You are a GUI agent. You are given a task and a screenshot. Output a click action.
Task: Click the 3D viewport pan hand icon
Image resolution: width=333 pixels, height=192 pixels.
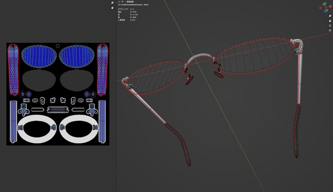point(330,20)
